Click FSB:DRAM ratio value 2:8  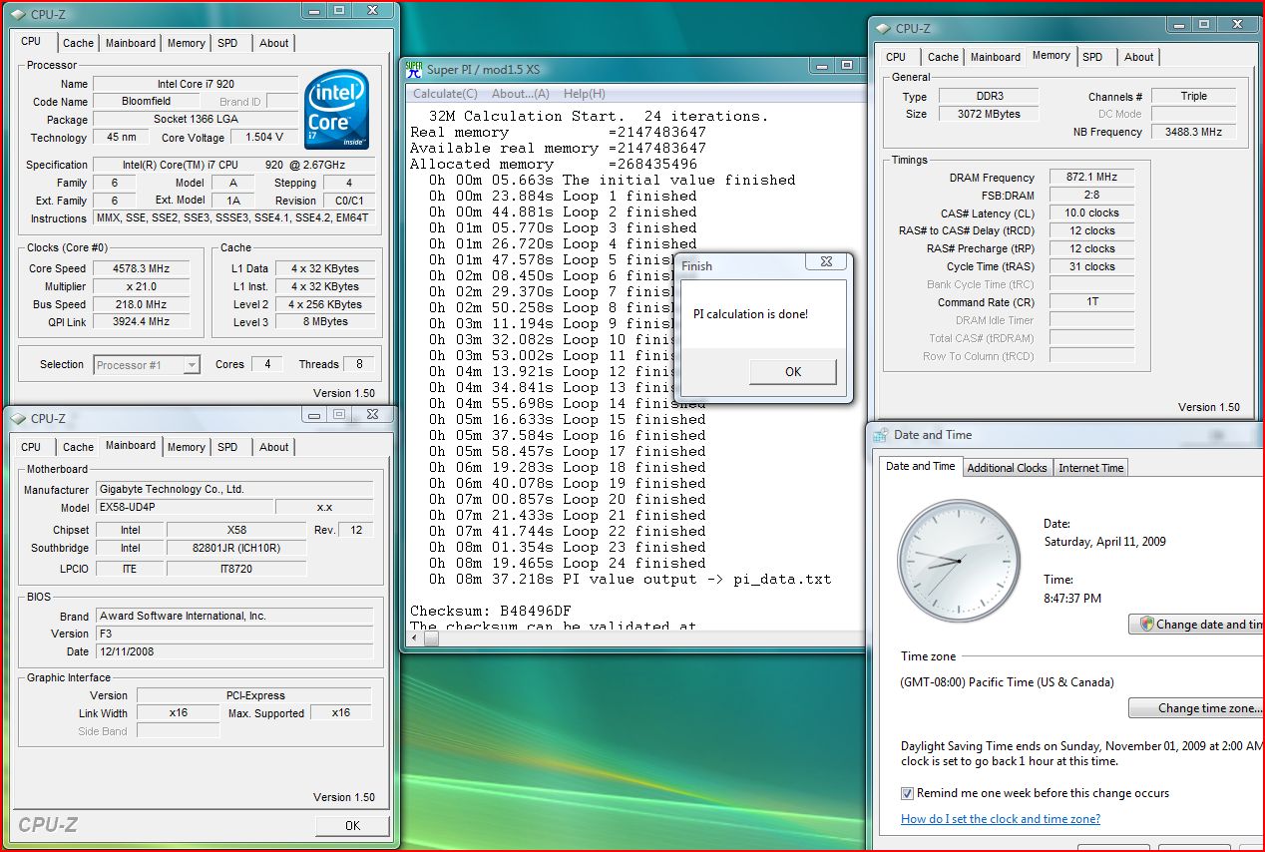[1091, 196]
